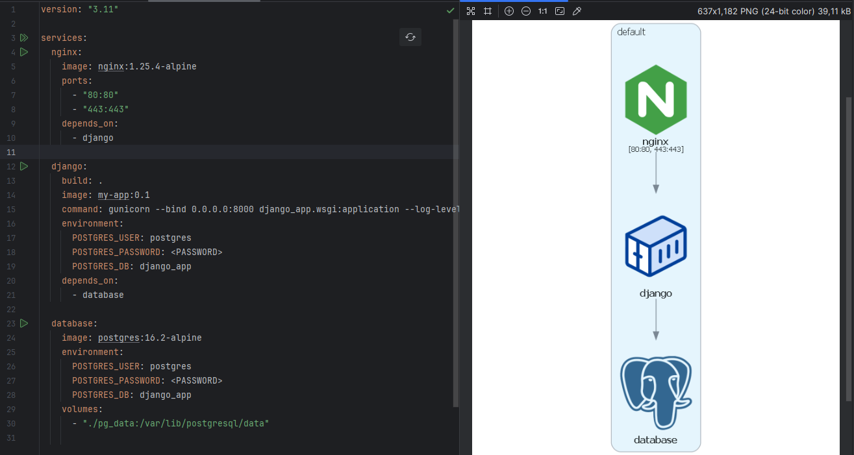Image resolution: width=854 pixels, height=455 pixels.
Task: Open the my-app image link
Action: pos(114,195)
